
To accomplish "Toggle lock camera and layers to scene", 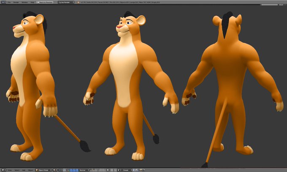I will (108, 170).
